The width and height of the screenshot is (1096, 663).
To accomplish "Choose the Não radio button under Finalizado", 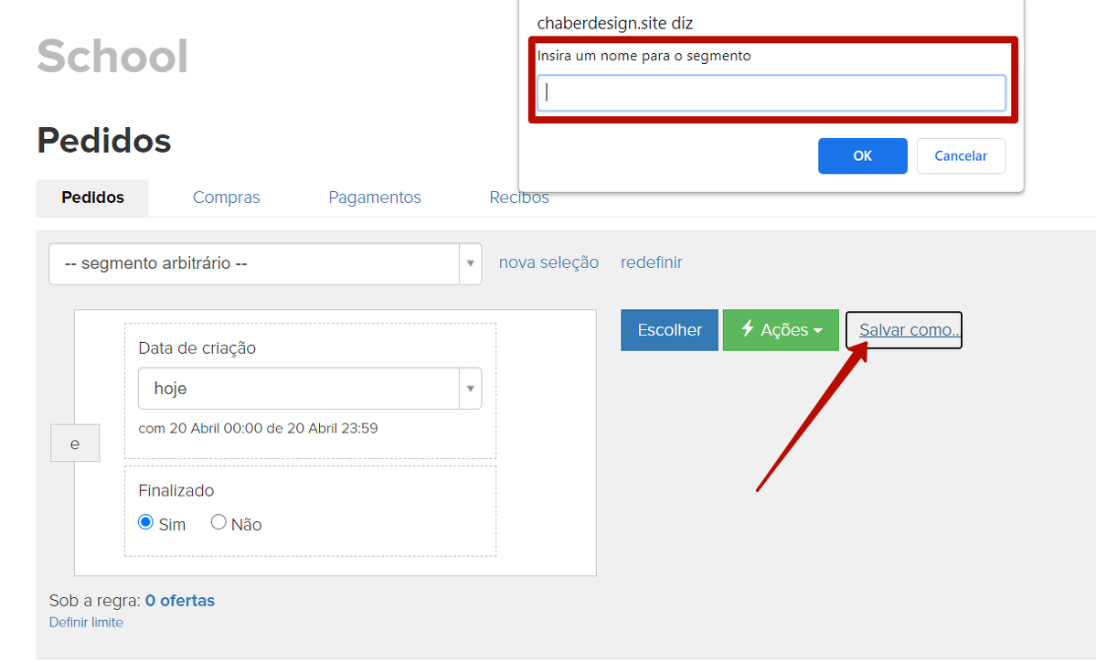I will pos(218,523).
